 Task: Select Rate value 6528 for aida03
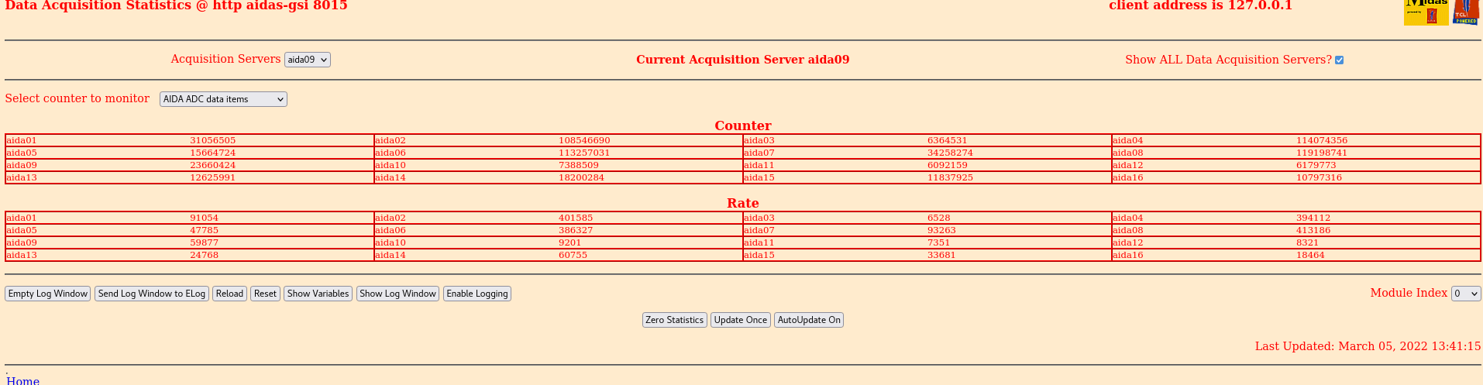pos(939,218)
